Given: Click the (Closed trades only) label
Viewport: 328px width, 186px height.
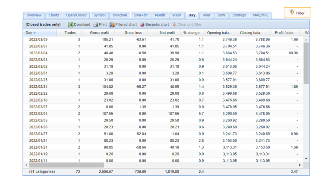Looking at the screenshot, I should click(x=43, y=25).
